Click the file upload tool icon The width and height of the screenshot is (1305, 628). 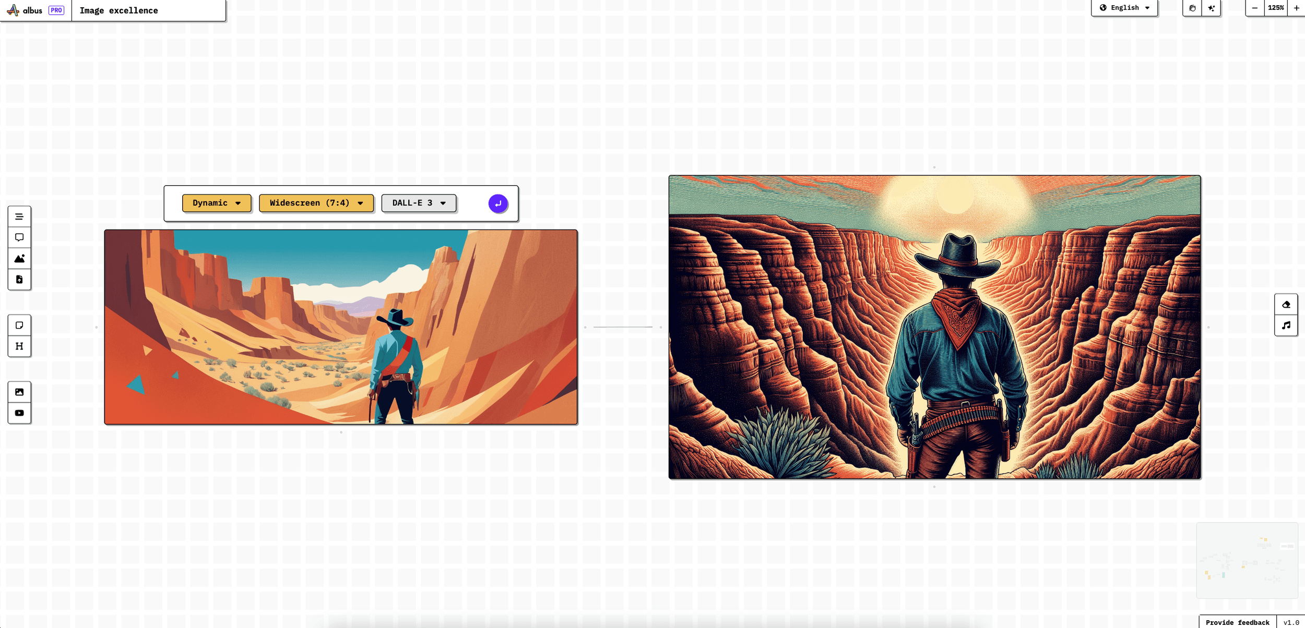pyautogui.click(x=19, y=280)
